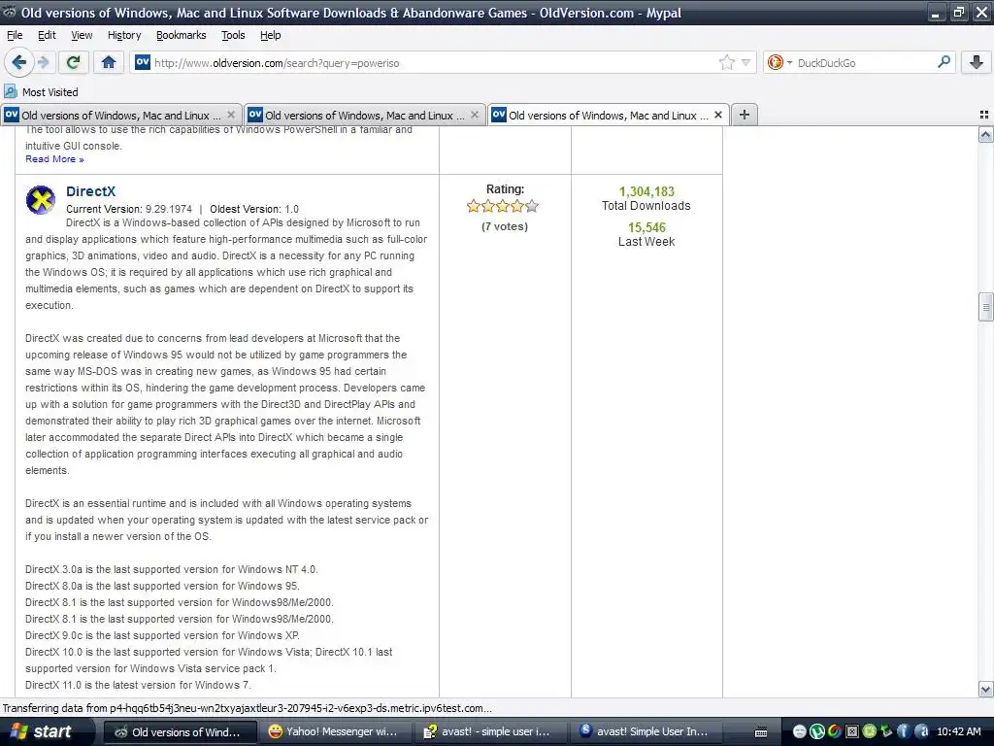Click the Oldest Version: 1.0 text

coord(254,210)
